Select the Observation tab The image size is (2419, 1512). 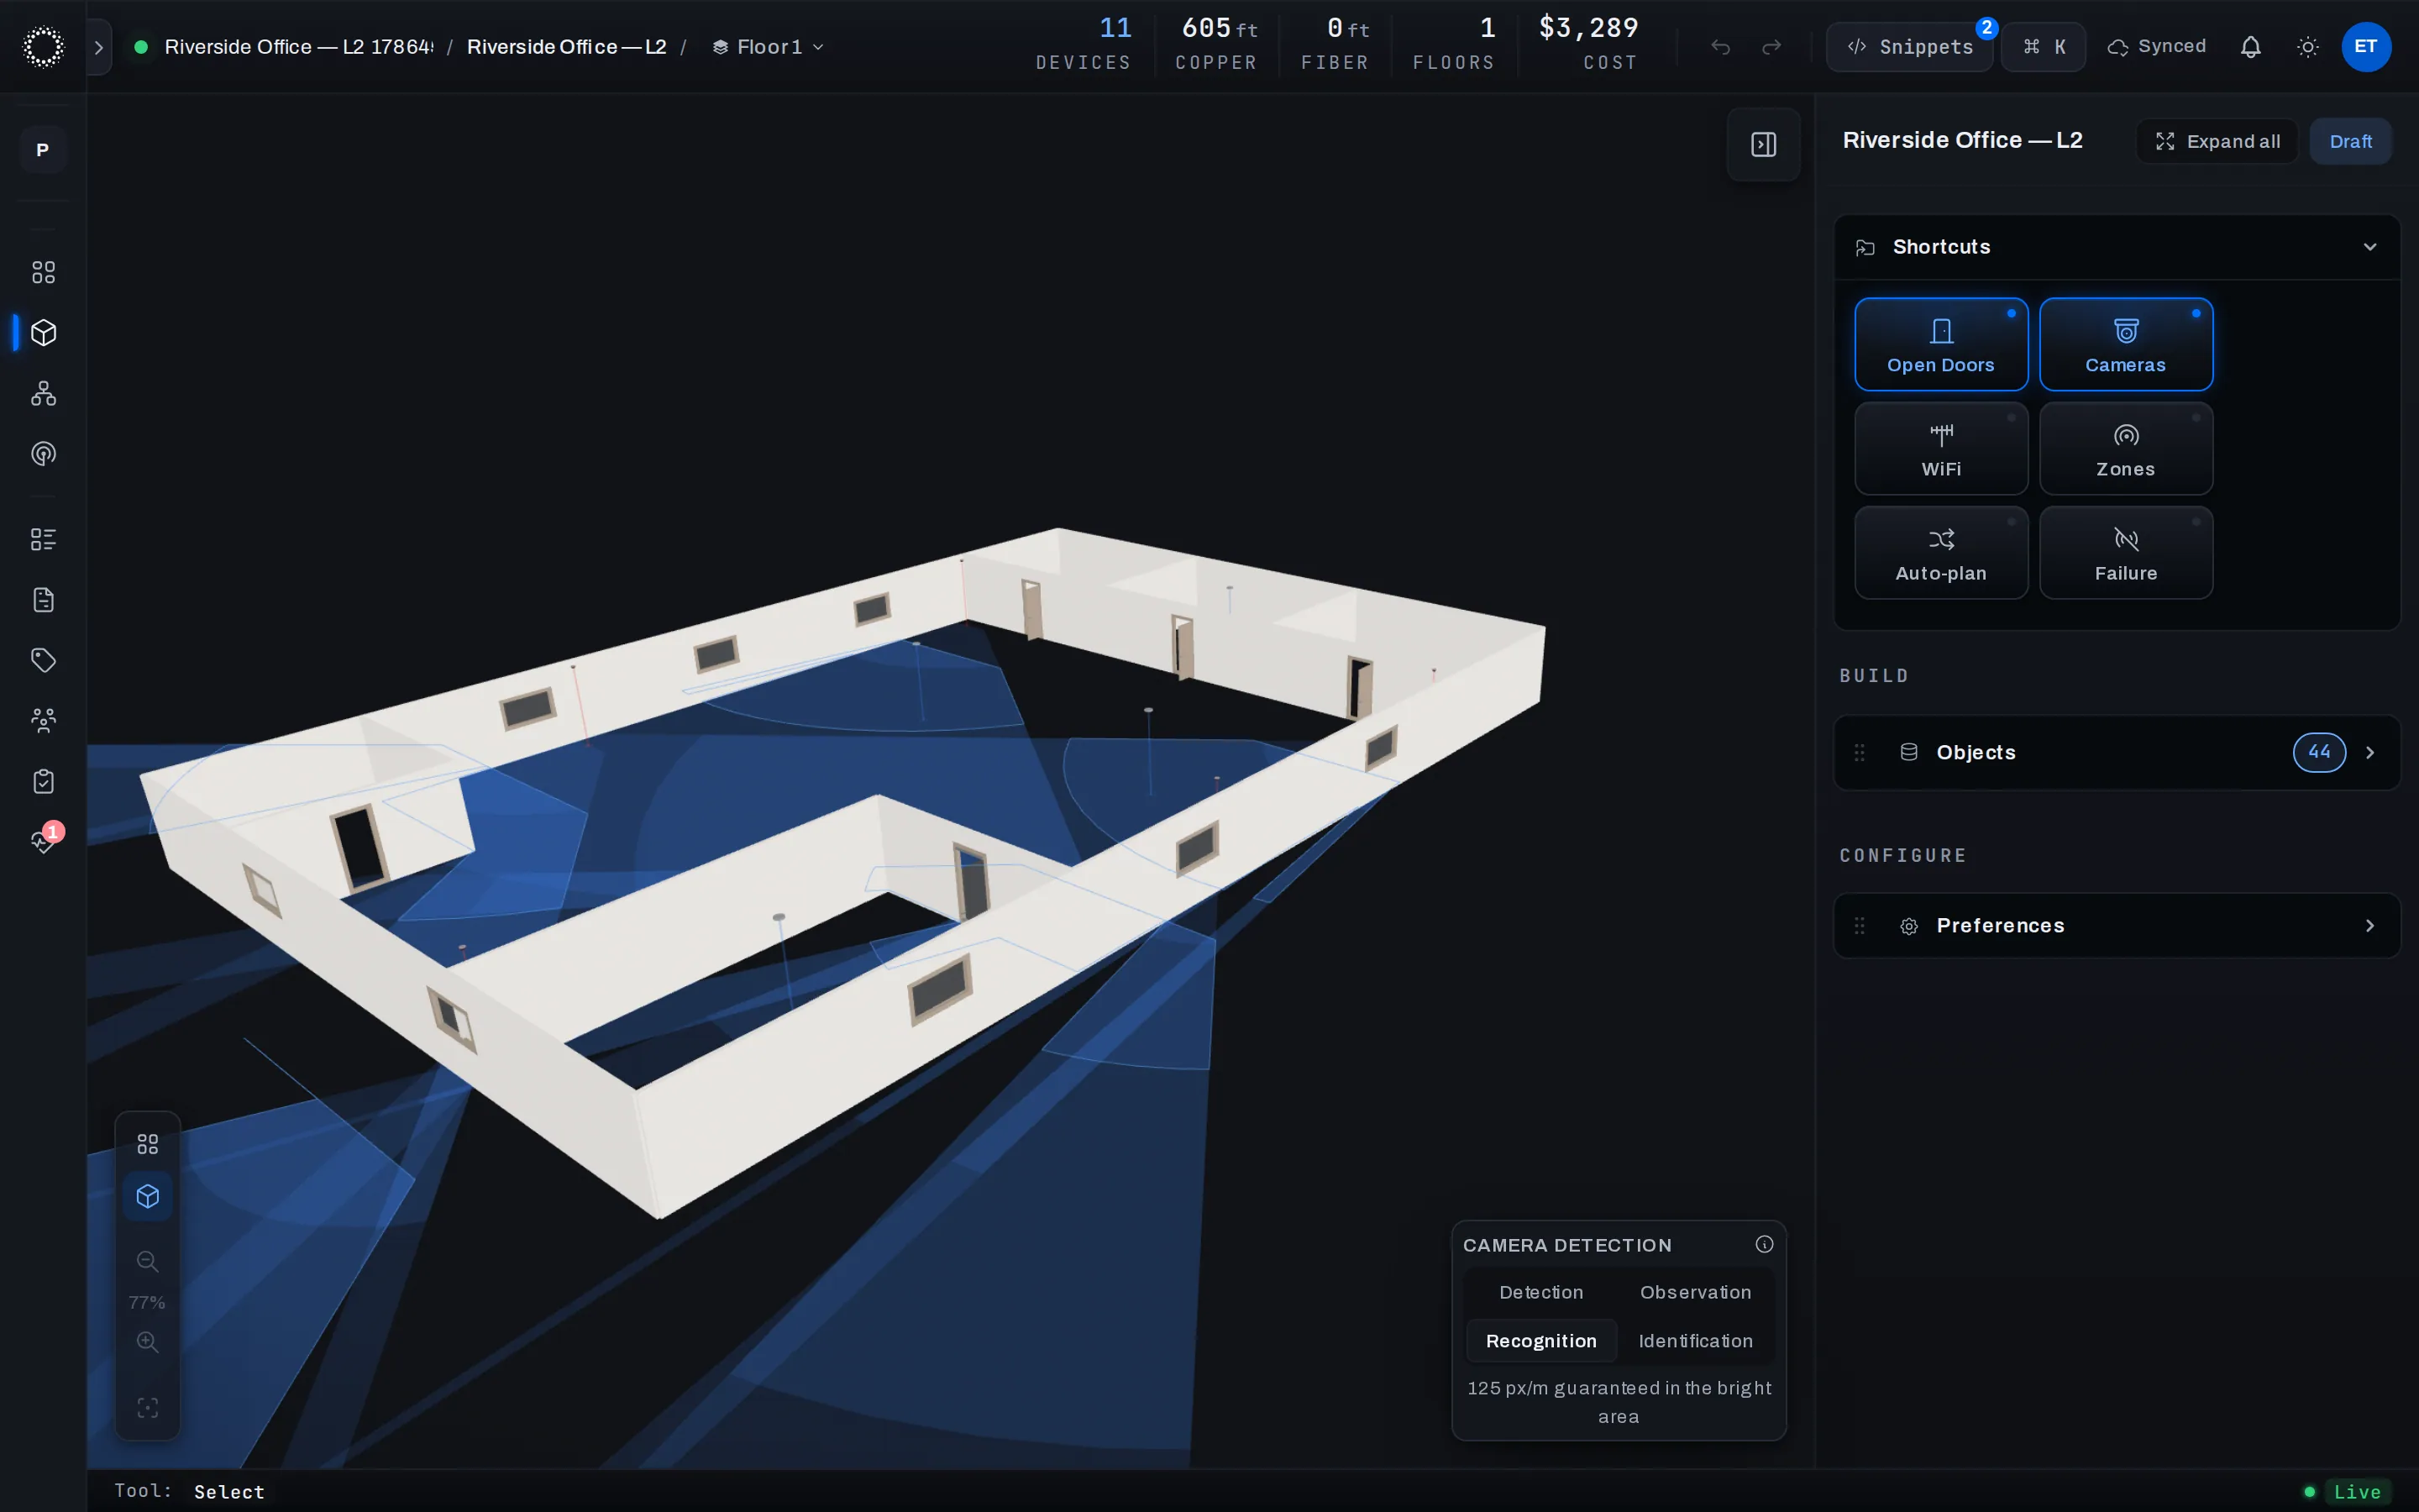click(x=1695, y=1292)
